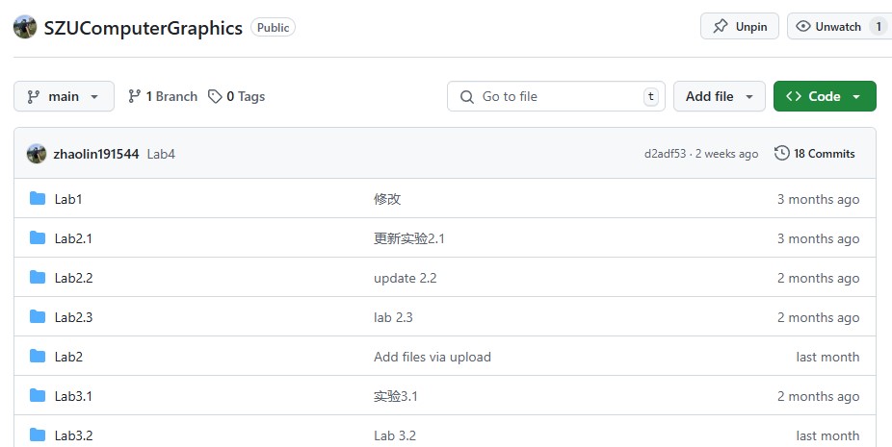The height and width of the screenshot is (447, 892).
Task: Click the zhaolin191544 commit author avatar
Action: (37, 154)
